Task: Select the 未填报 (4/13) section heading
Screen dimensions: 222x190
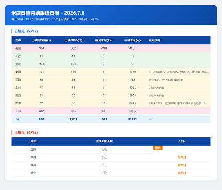Action: (x=26, y=132)
